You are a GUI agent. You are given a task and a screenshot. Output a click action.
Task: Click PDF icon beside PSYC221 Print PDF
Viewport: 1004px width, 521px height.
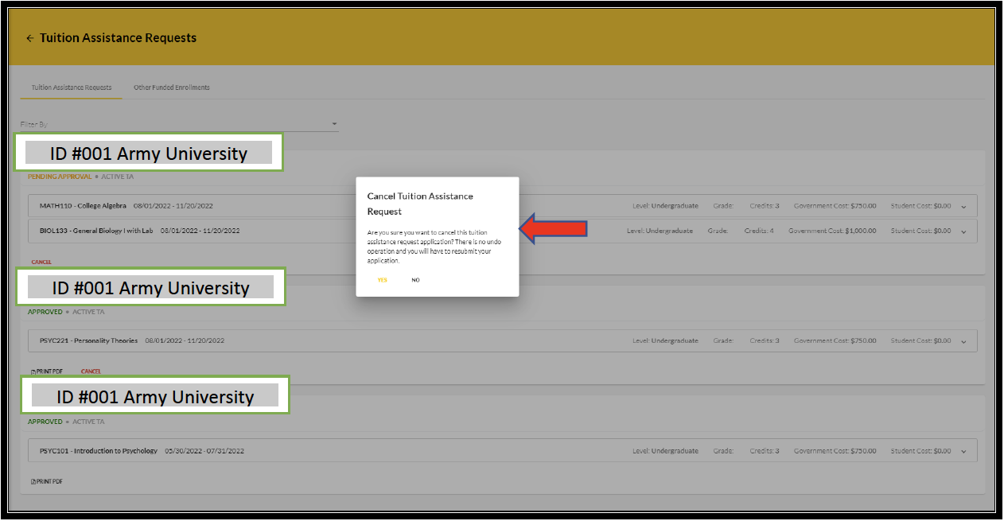[33, 371]
